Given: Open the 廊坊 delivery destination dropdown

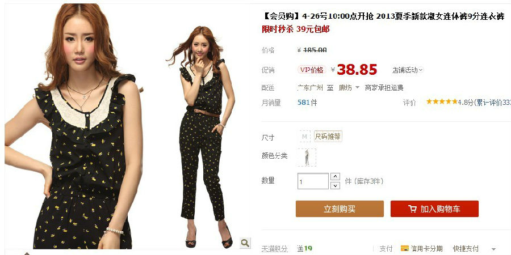Looking at the screenshot, I should click(349, 87).
